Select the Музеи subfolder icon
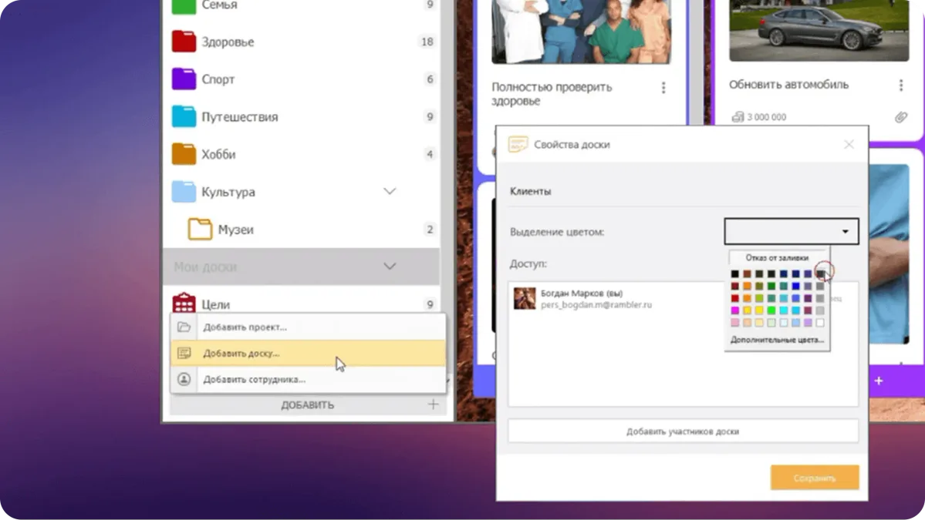The width and height of the screenshot is (925, 520). [x=200, y=230]
